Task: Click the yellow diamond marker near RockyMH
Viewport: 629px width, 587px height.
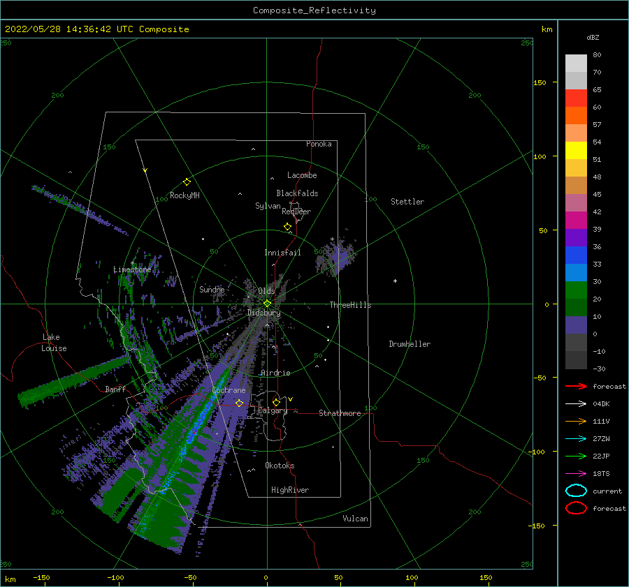Action: tap(187, 182)
